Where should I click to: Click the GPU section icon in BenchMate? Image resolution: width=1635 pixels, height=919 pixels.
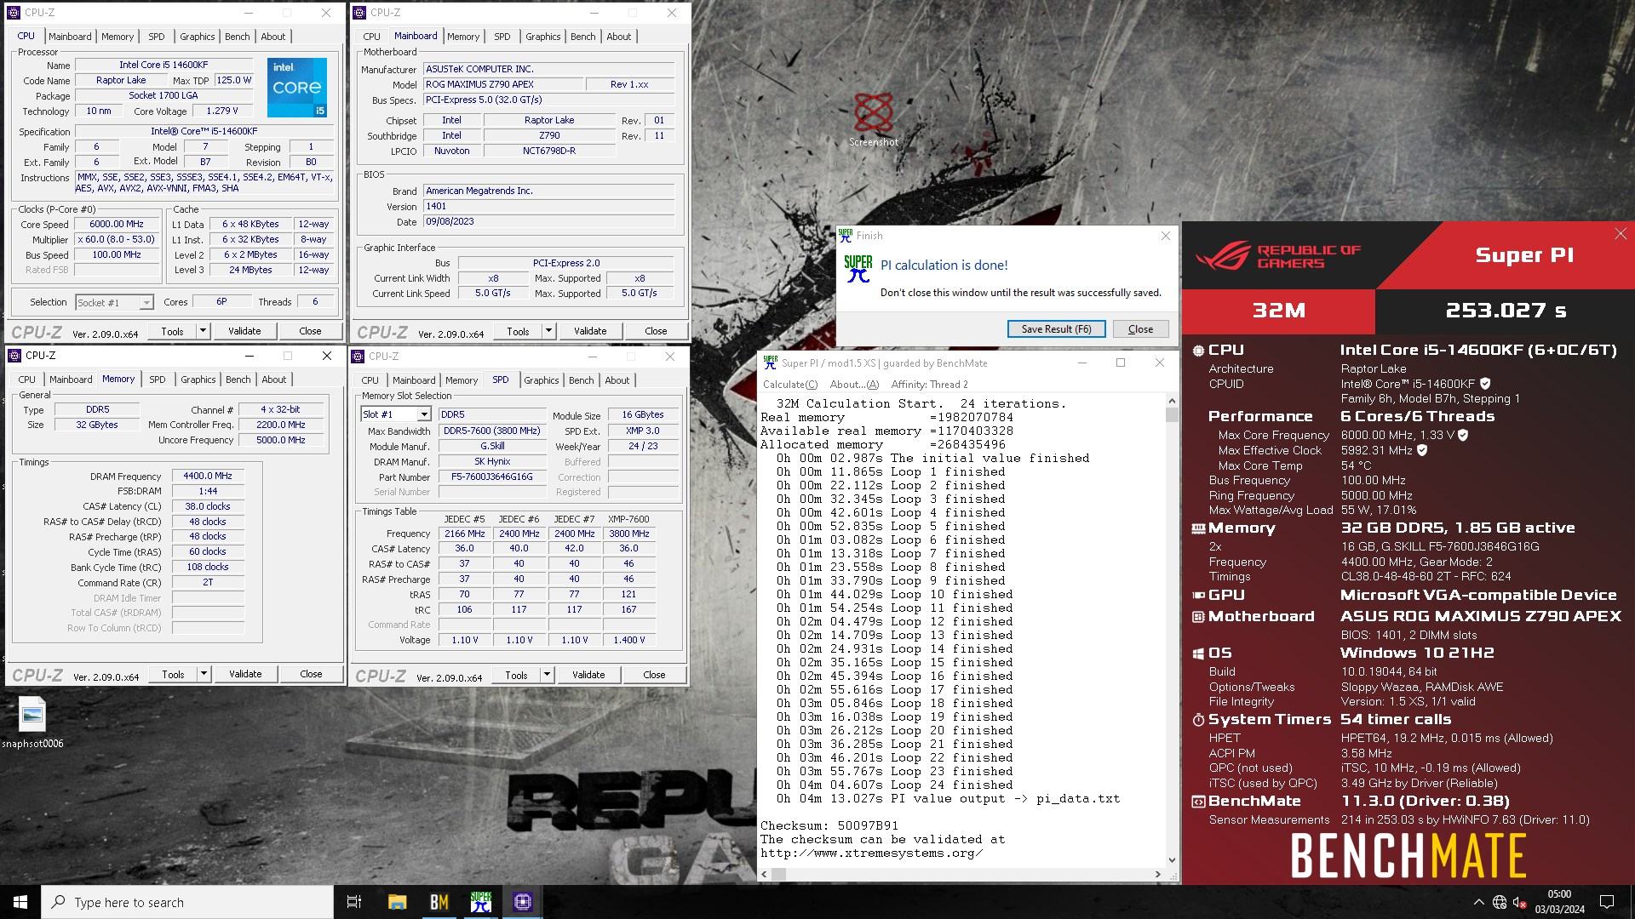pos(1198,596)
